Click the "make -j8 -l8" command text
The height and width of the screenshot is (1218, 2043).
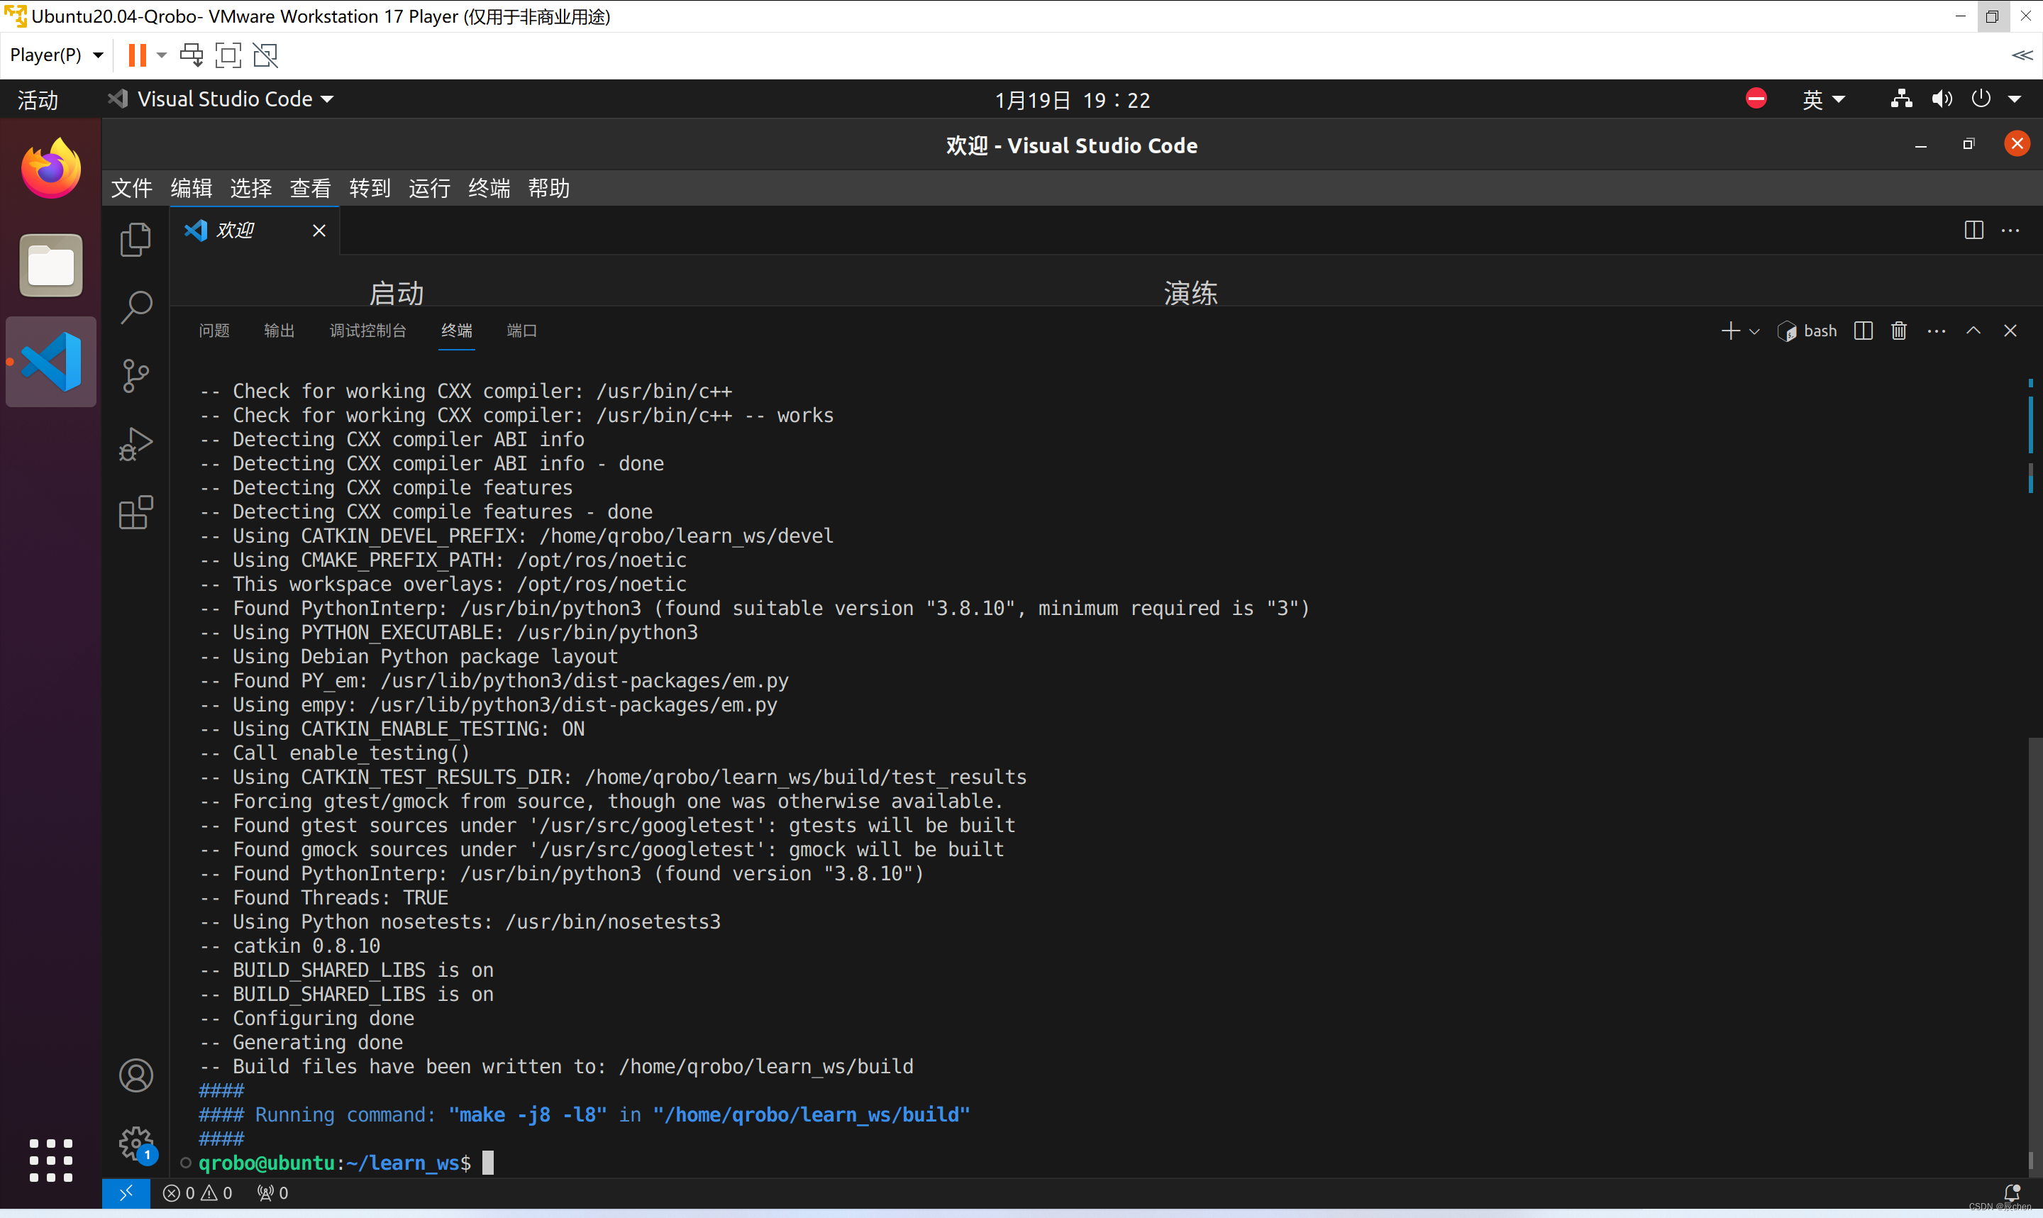point(528,1114)
